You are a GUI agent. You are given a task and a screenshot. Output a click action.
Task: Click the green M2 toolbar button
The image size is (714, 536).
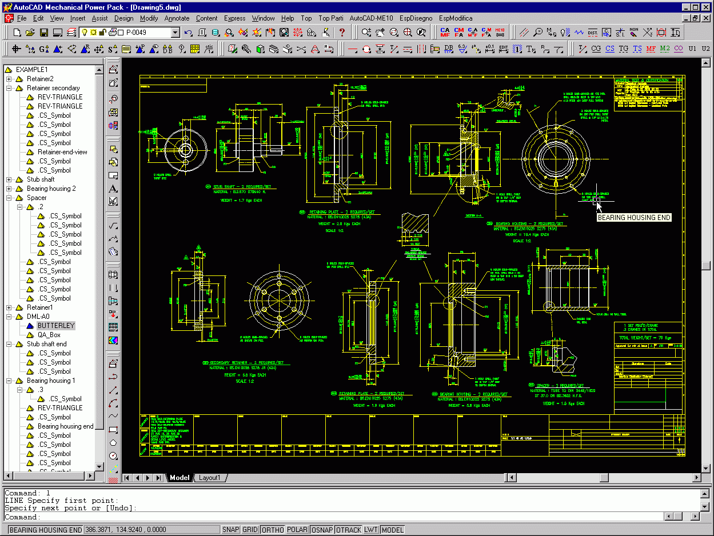pos(664,49)
